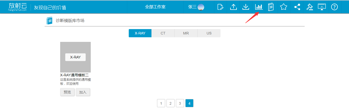Click the 张三 user avatar
The width and height of the screenshot is (349, 109).
pos(201,7)
